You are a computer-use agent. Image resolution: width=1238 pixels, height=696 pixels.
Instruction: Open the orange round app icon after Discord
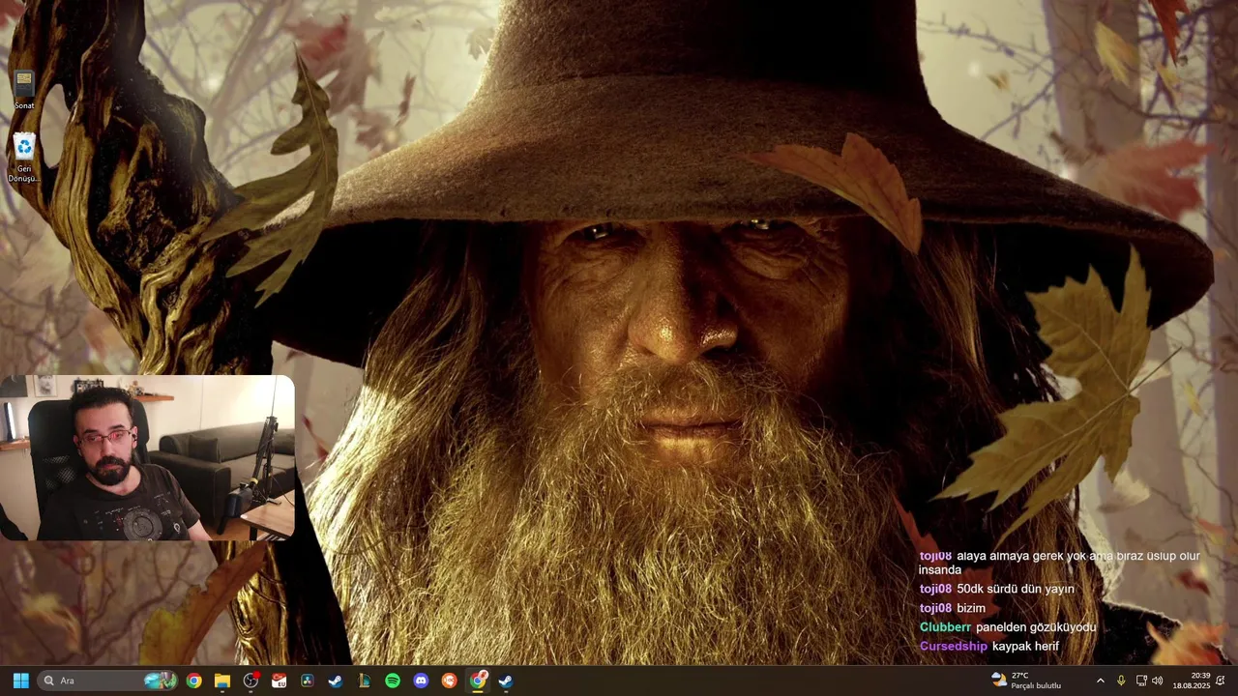click(x=449, y=681)
